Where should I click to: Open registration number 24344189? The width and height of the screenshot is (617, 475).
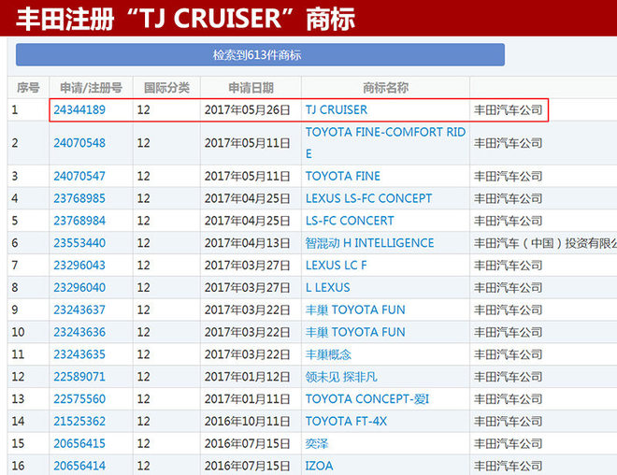point(79,109)
